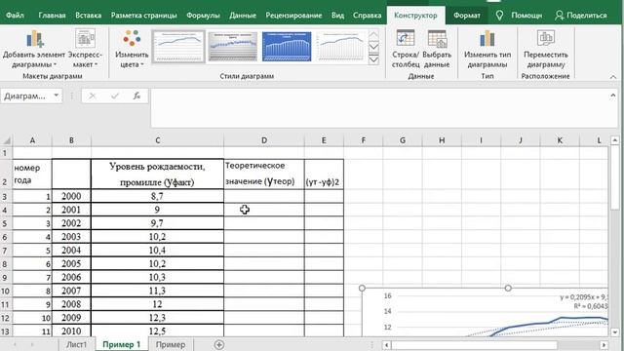Apply the second gray chart style
Viewport: 624px width, 351px height.
233,47
